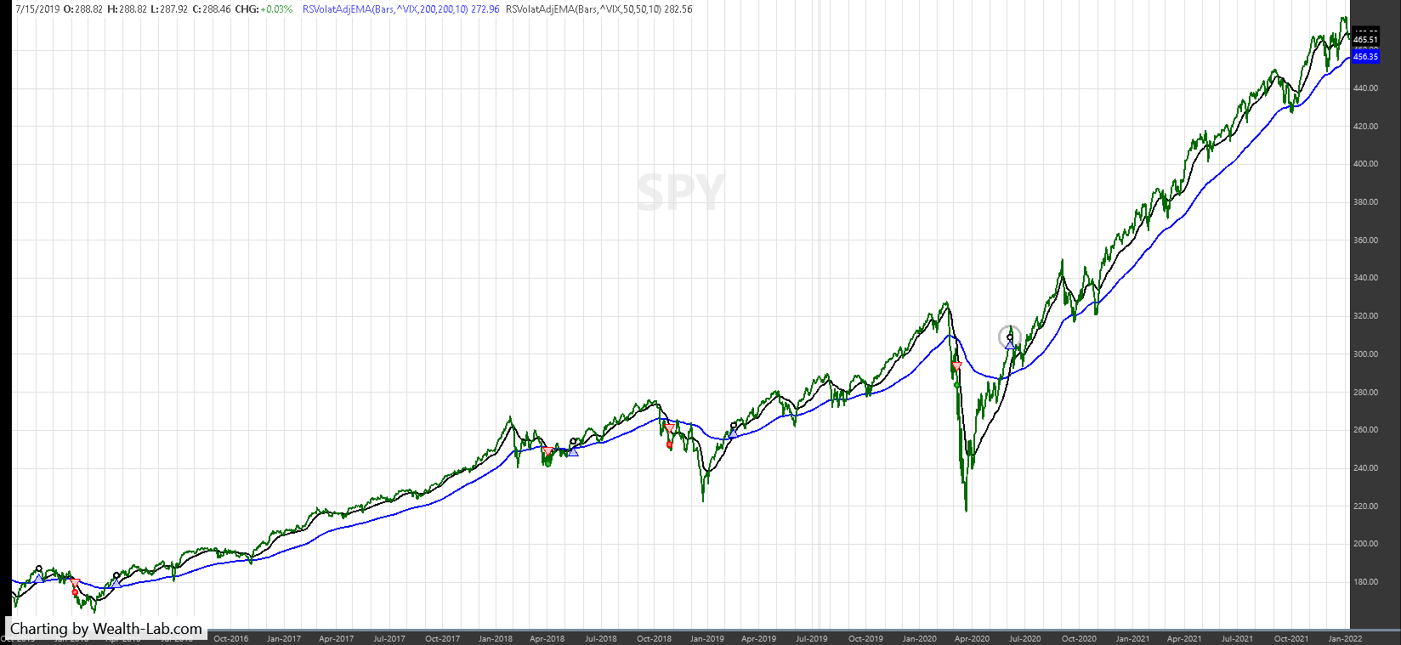Click the Jan-2021 date axis label
This screenshot has width=1401, height=645.
[x=1132, y=638]
